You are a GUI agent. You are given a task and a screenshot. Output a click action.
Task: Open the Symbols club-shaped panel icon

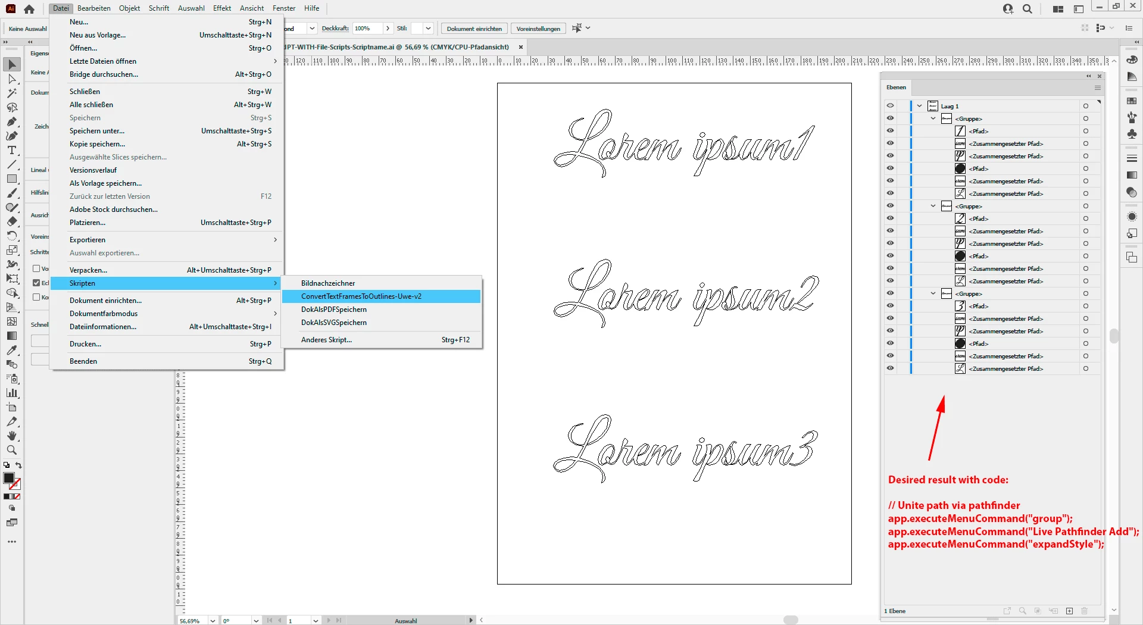click(1132, 135)
